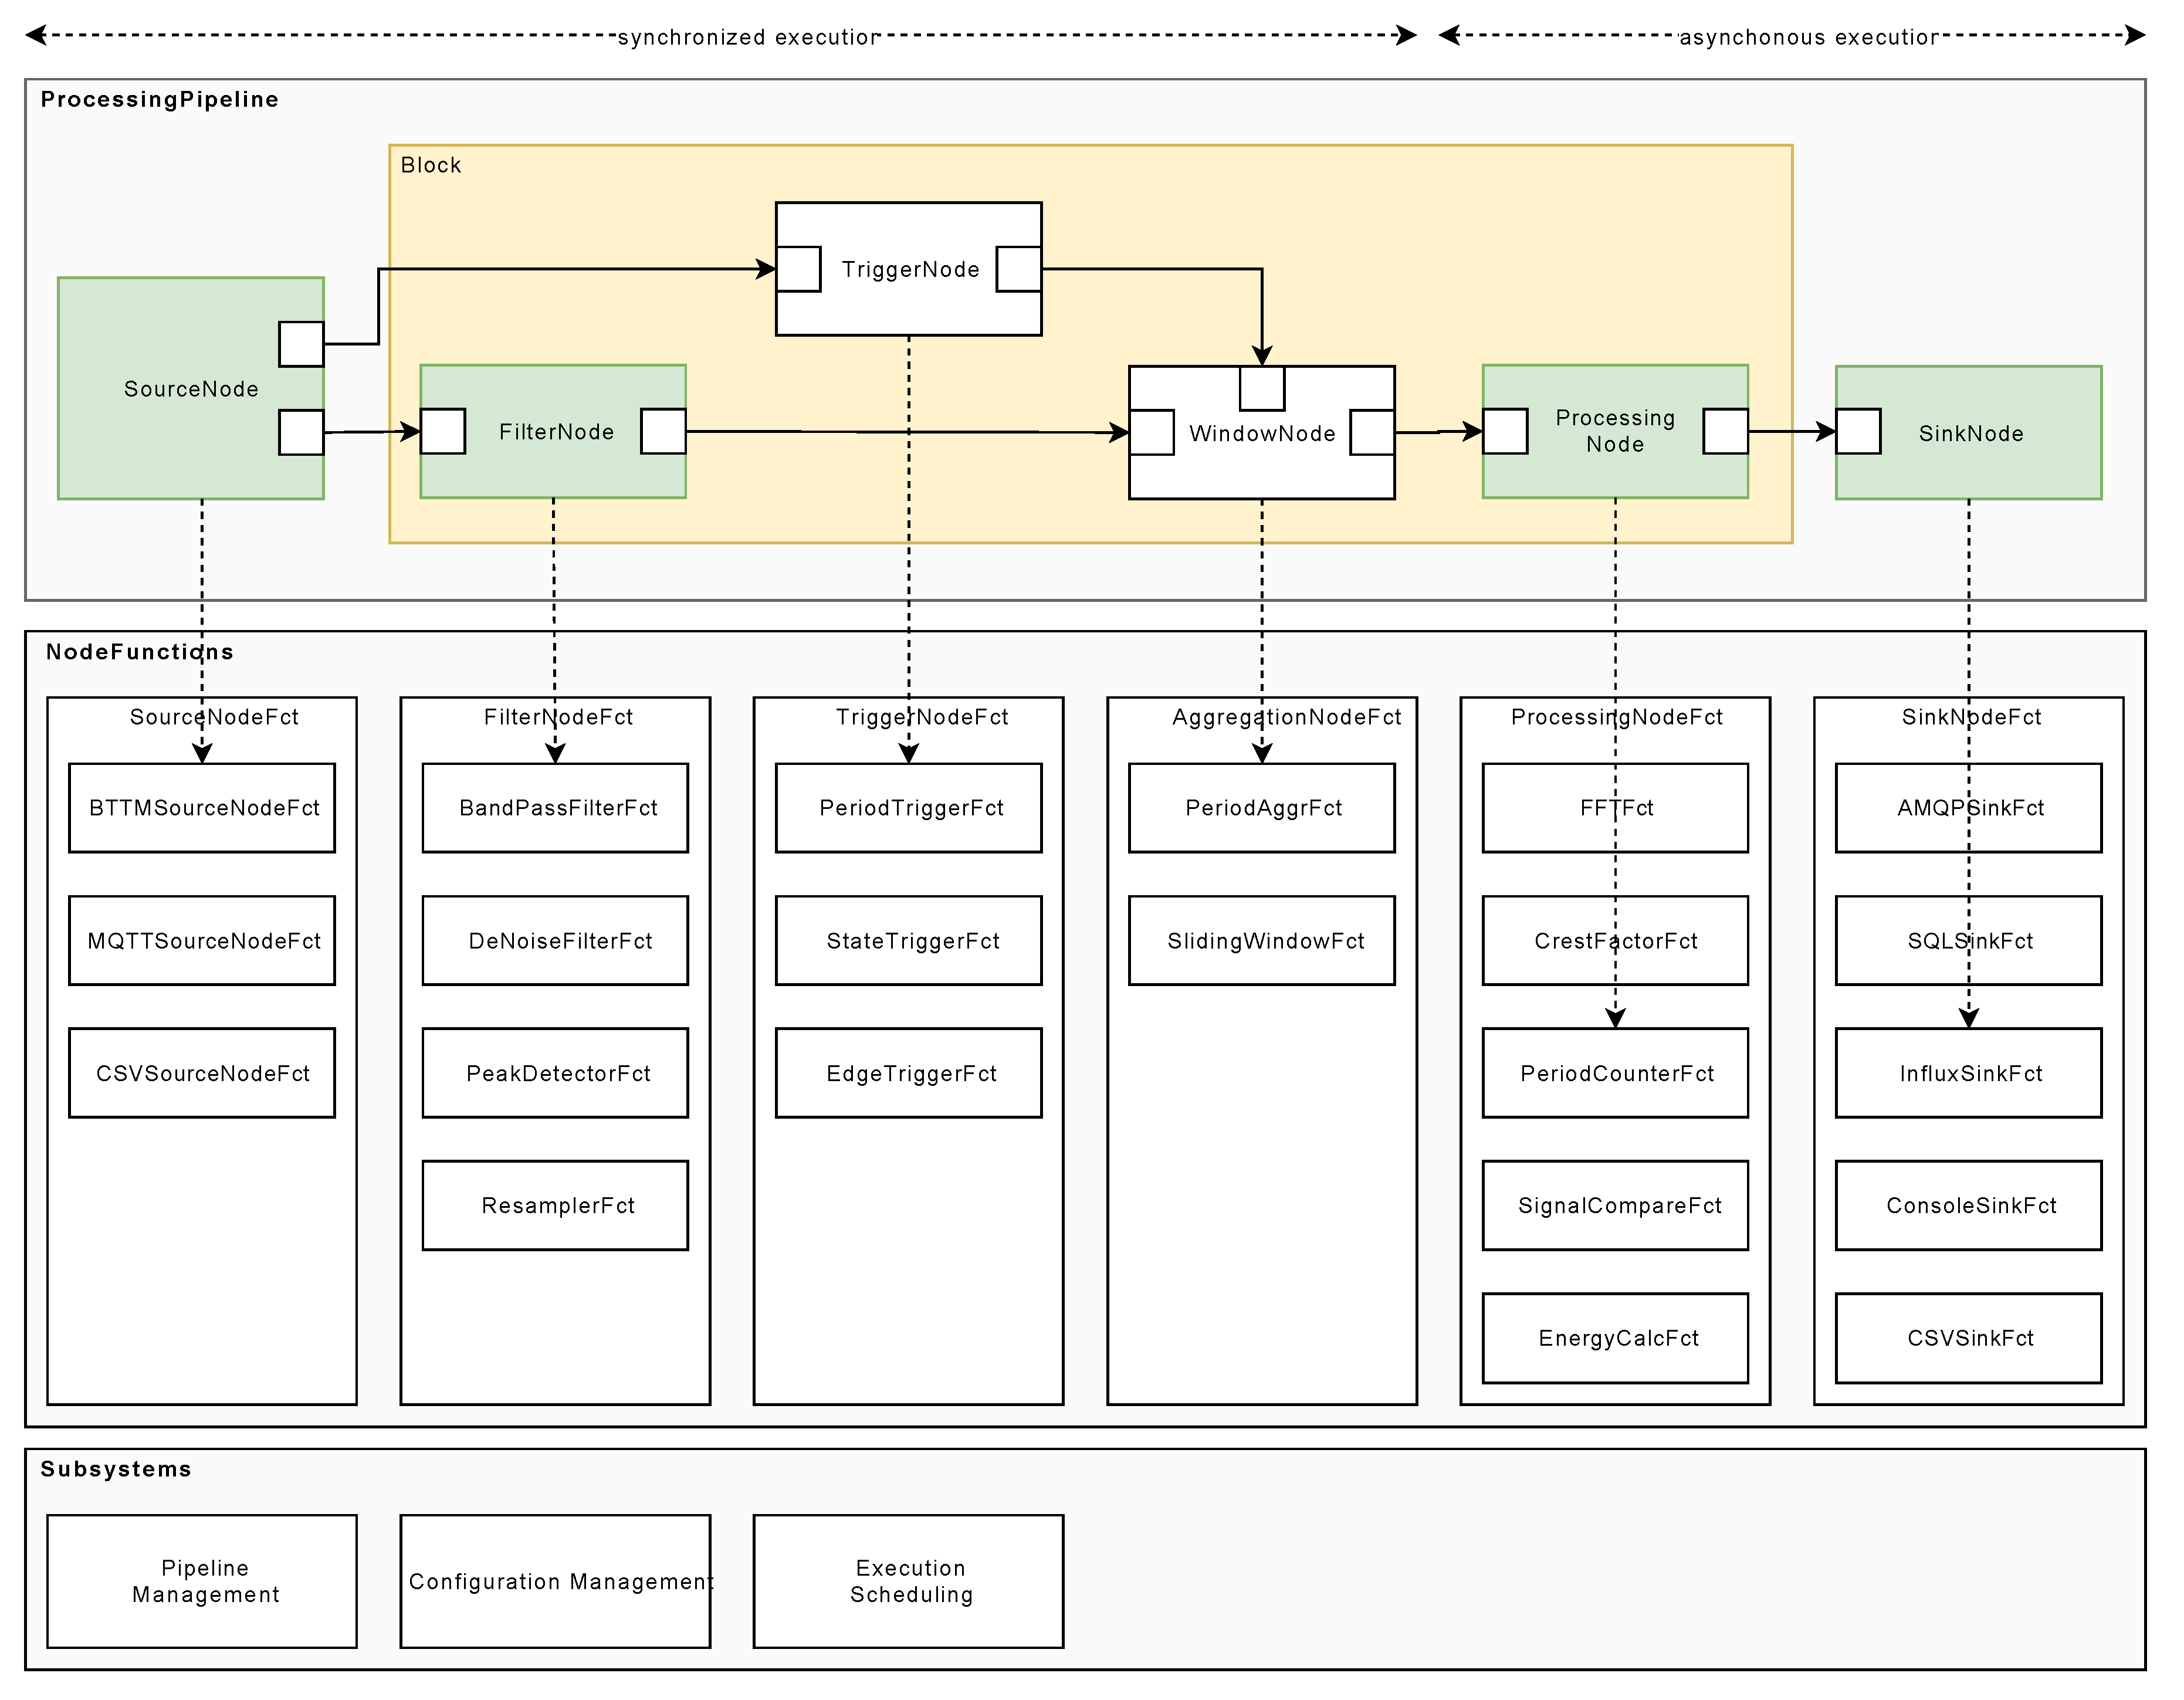Click the FilterNode box
This screenshot has height=1700, width=2184.
[554, 432]
